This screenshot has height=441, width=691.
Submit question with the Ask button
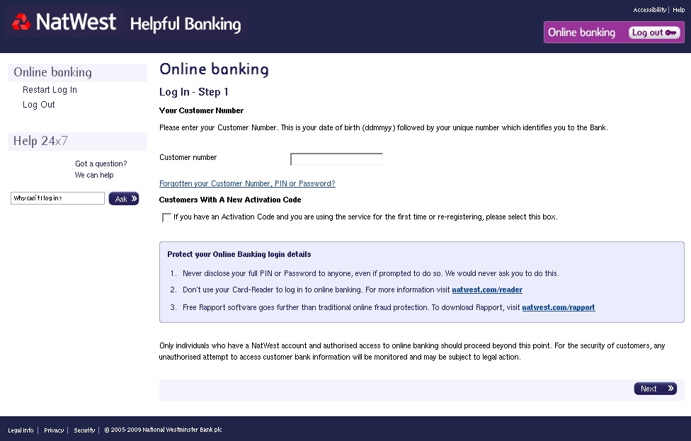pyautogui.click(x=124, y=199)
